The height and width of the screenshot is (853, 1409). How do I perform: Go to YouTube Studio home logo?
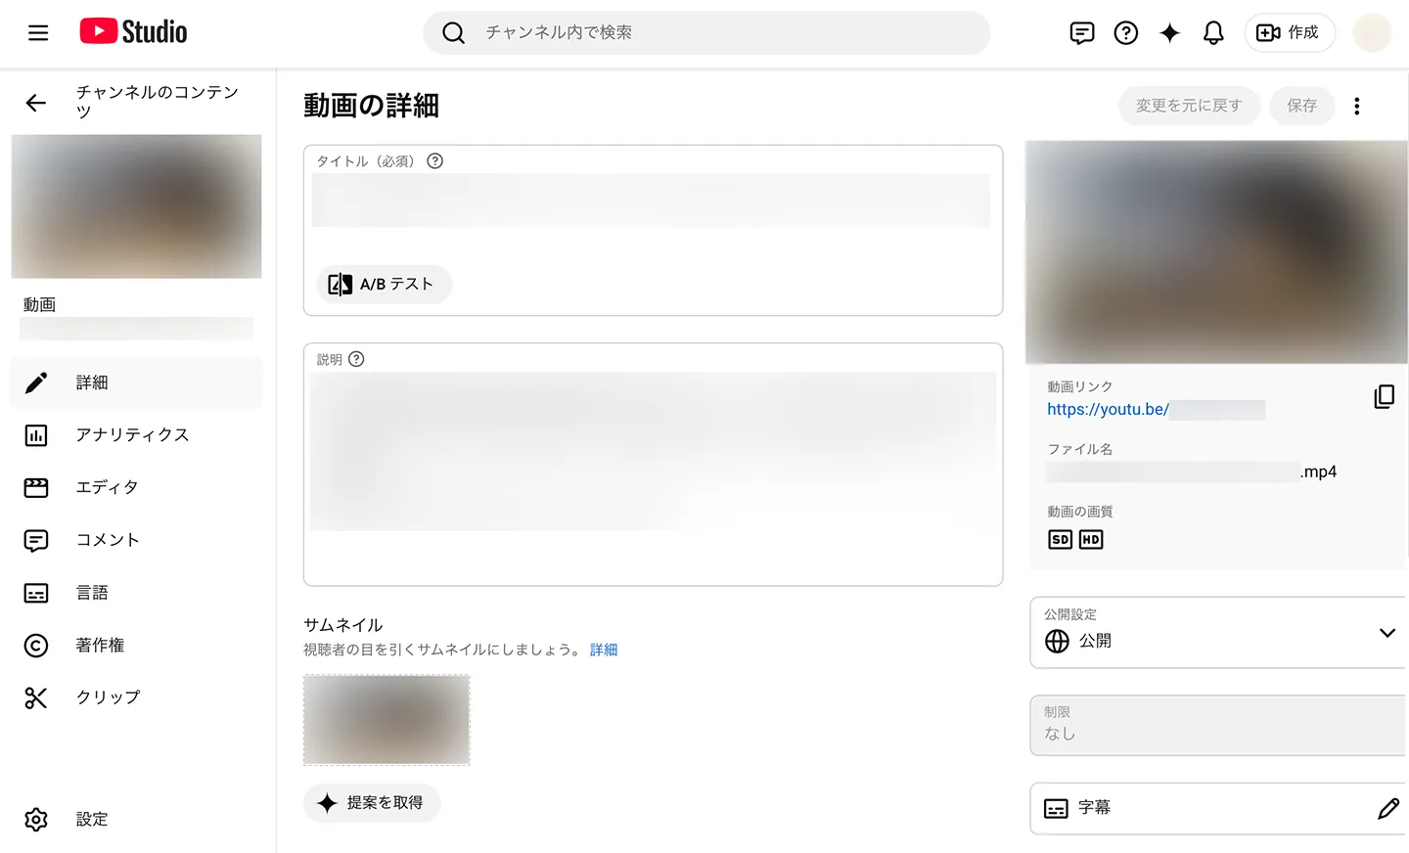click(133, 32)
